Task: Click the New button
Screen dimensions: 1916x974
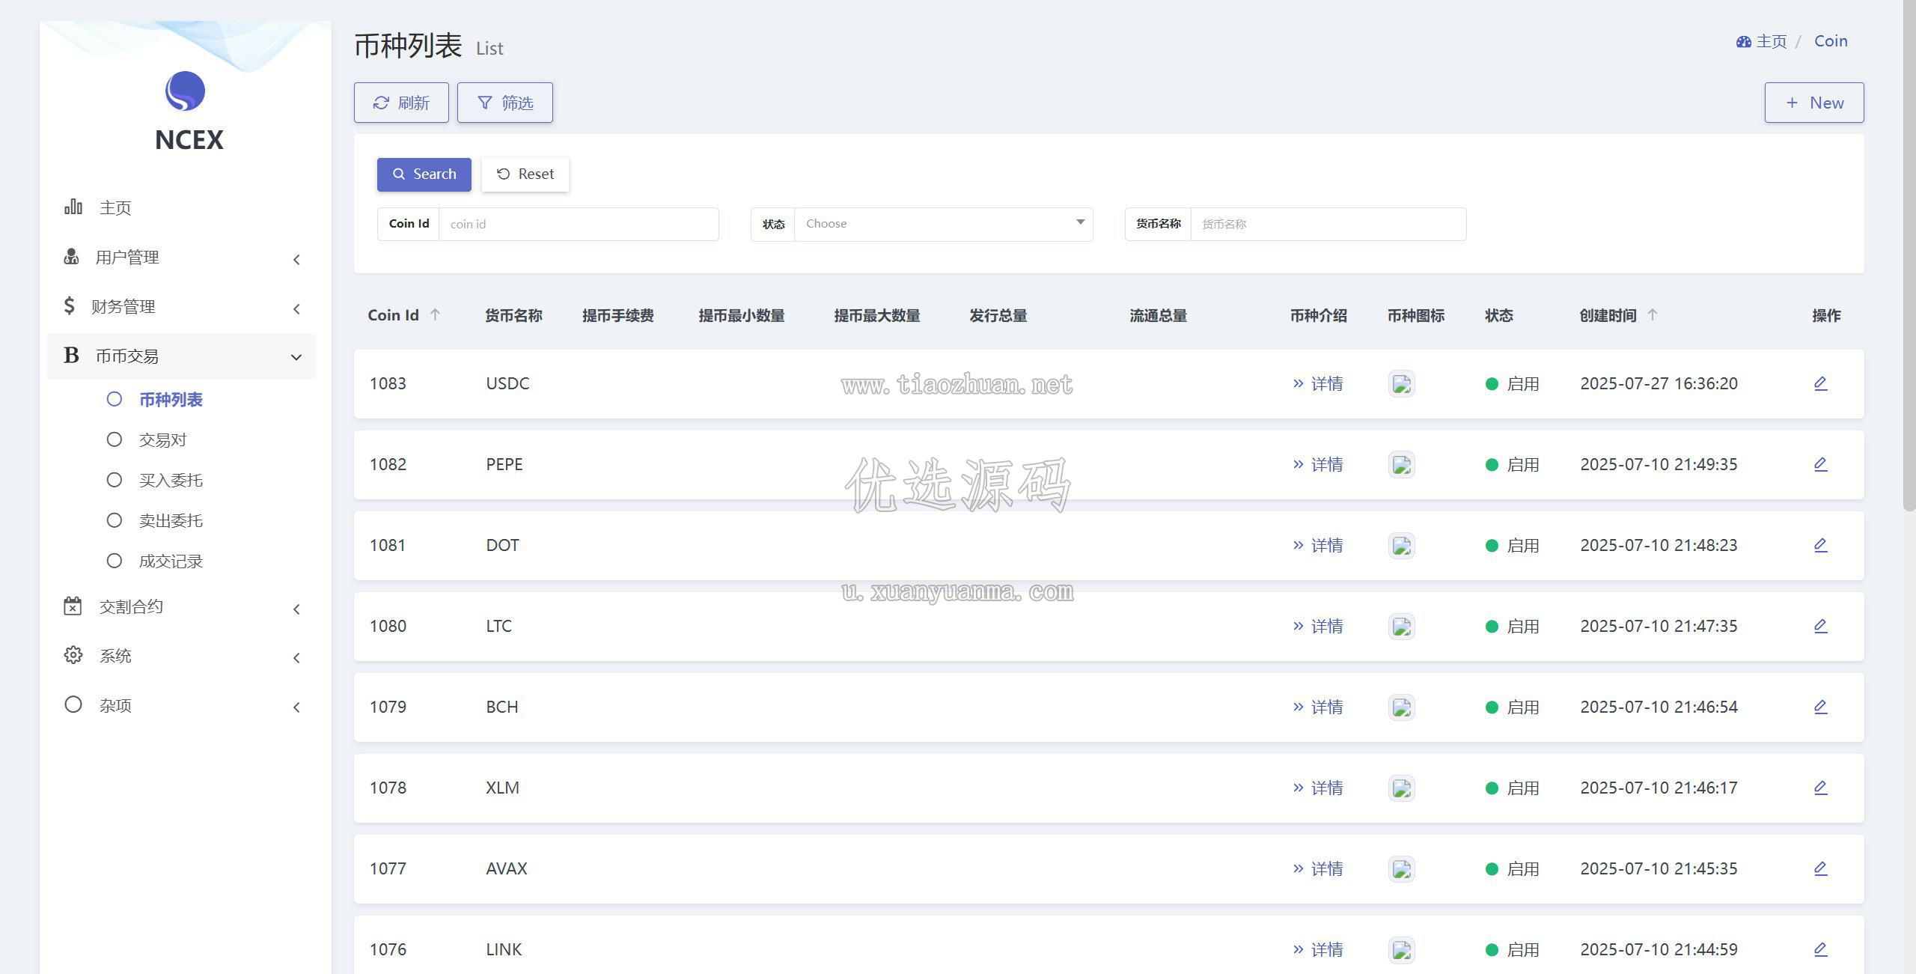Action: [1814, 103]
